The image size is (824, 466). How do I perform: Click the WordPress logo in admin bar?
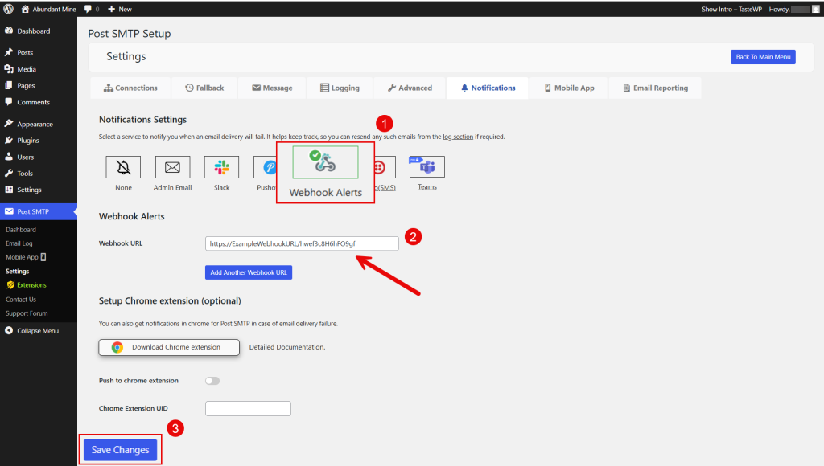pos(8,9)
